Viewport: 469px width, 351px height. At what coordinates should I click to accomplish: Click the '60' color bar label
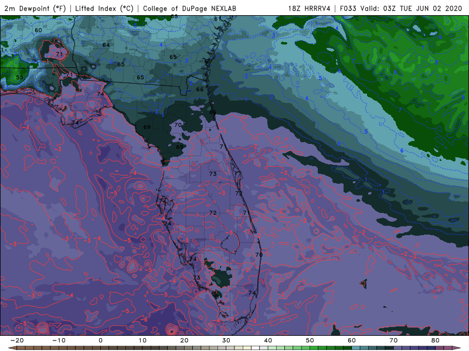pyautogui.click(x=352, y=340)
